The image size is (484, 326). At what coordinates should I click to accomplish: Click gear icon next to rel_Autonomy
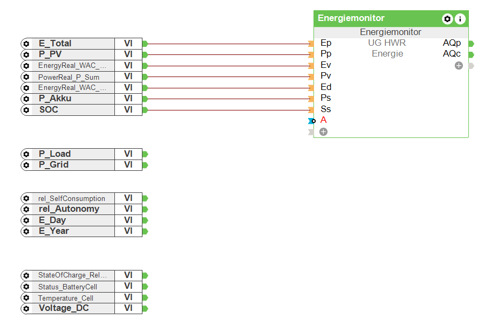click(26, 209)
